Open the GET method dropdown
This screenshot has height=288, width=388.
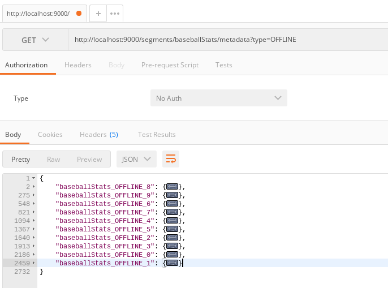coord(36,40)
